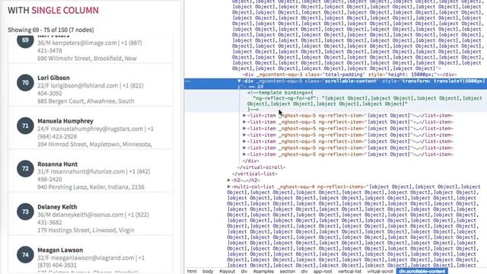This screenshot has height=274, width=487.
Task: Click the lorigibson@fishland.com email line
Action: (x=91, y=85)
